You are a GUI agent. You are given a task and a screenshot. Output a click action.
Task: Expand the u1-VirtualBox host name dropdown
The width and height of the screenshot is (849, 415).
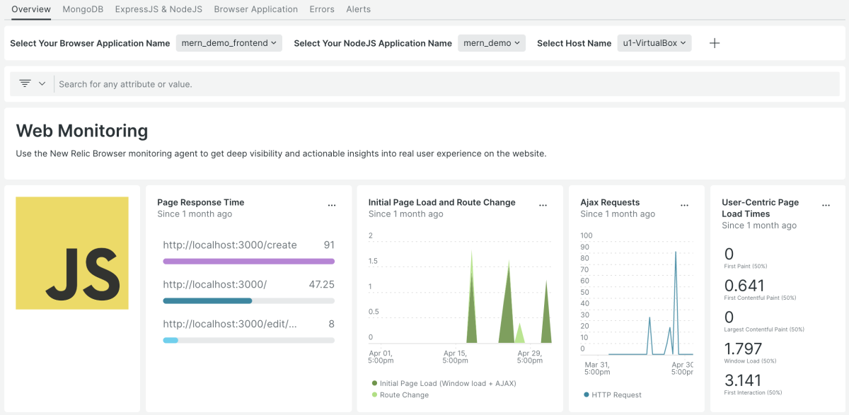click(x=654, y=43)
